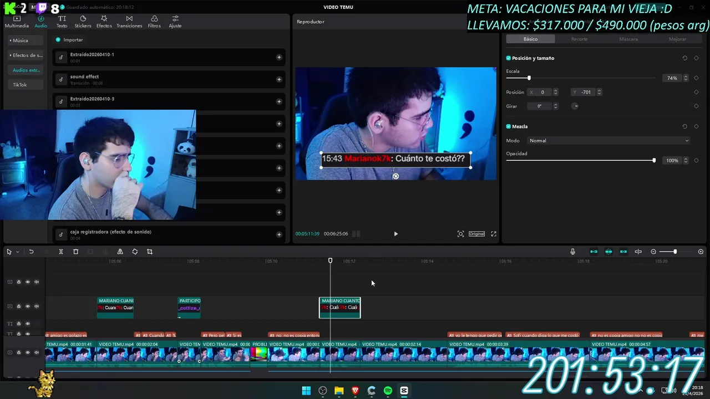Click the preview axis split icon in timeline toolbar
This screenshot has height=399, width=710.
click(638, 252)
